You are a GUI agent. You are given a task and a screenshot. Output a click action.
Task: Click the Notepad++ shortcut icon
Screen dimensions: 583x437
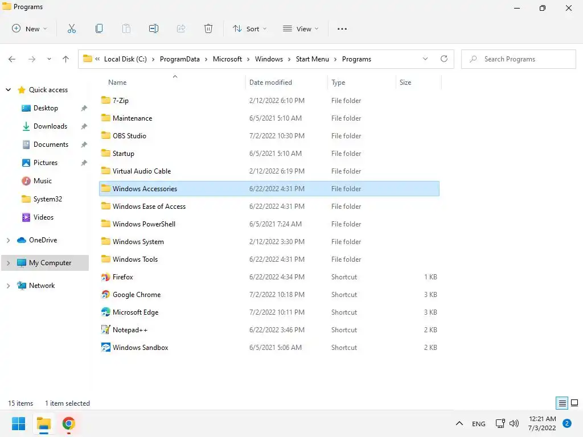point(105,329)
